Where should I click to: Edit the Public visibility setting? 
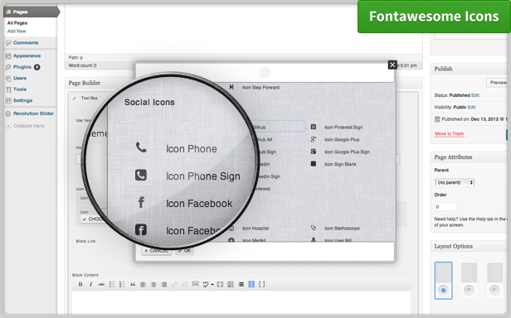tap(471, 107)
